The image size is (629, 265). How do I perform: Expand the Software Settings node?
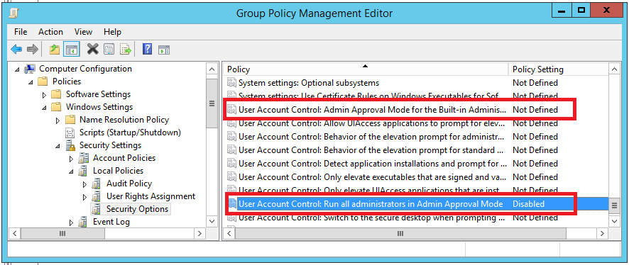(x=44, y=95)
